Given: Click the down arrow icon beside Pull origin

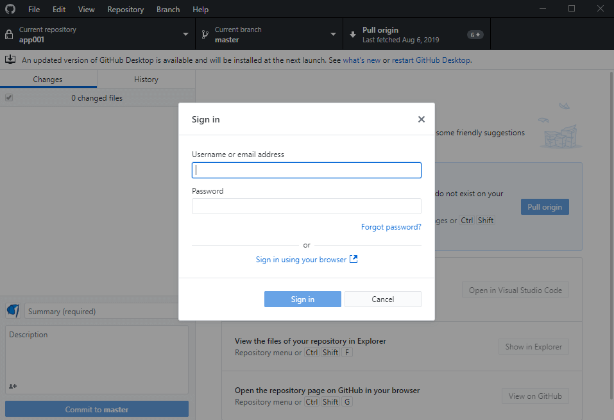Looking at the screenshot, I should [x=353, y=35].
